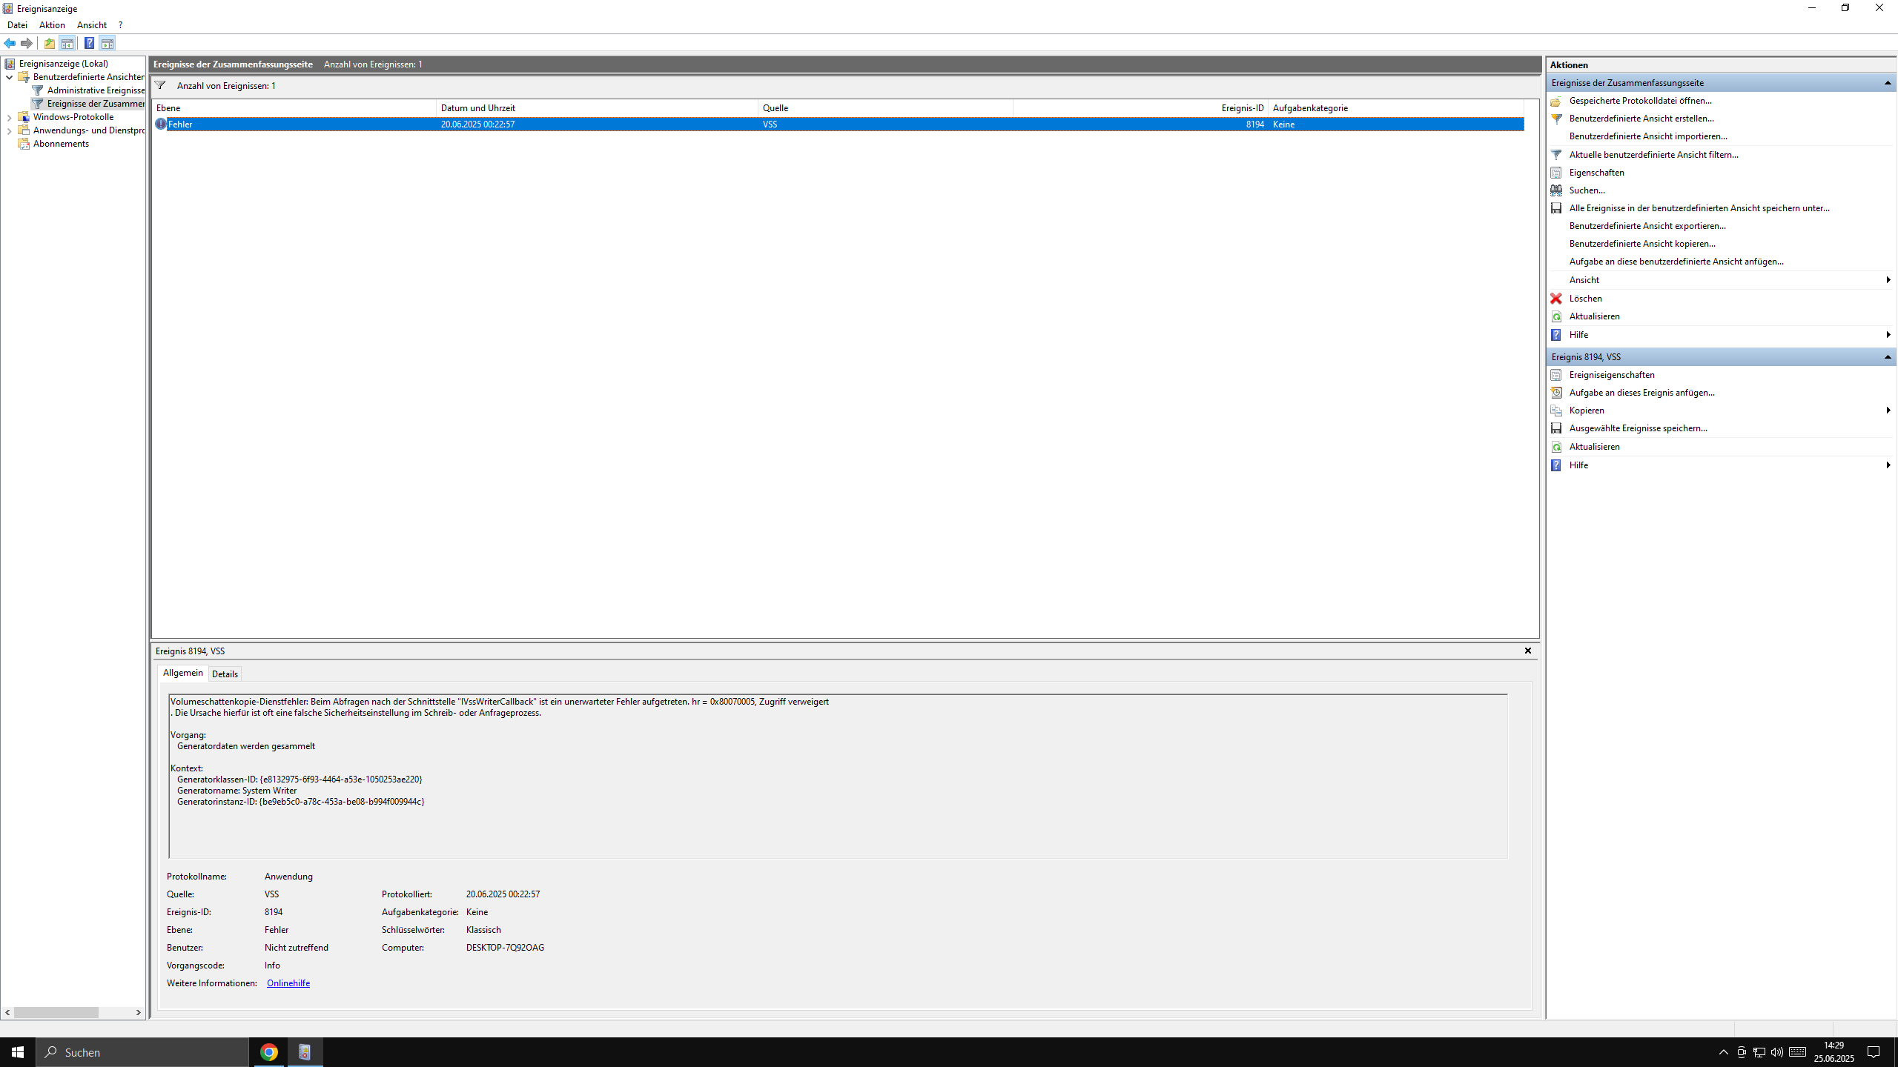
Task: Open Chrome from the taskbar
Action: [x=269, y=1052]
